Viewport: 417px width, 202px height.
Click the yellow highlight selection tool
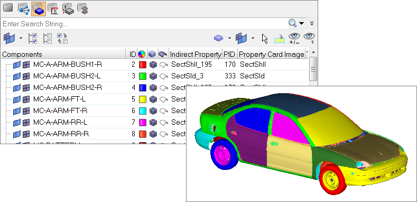point(280,39)
